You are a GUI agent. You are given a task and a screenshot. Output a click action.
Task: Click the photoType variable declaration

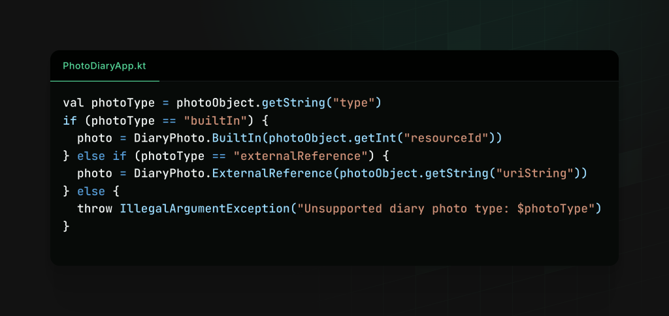pyautogui.click(x=123, y=103)
